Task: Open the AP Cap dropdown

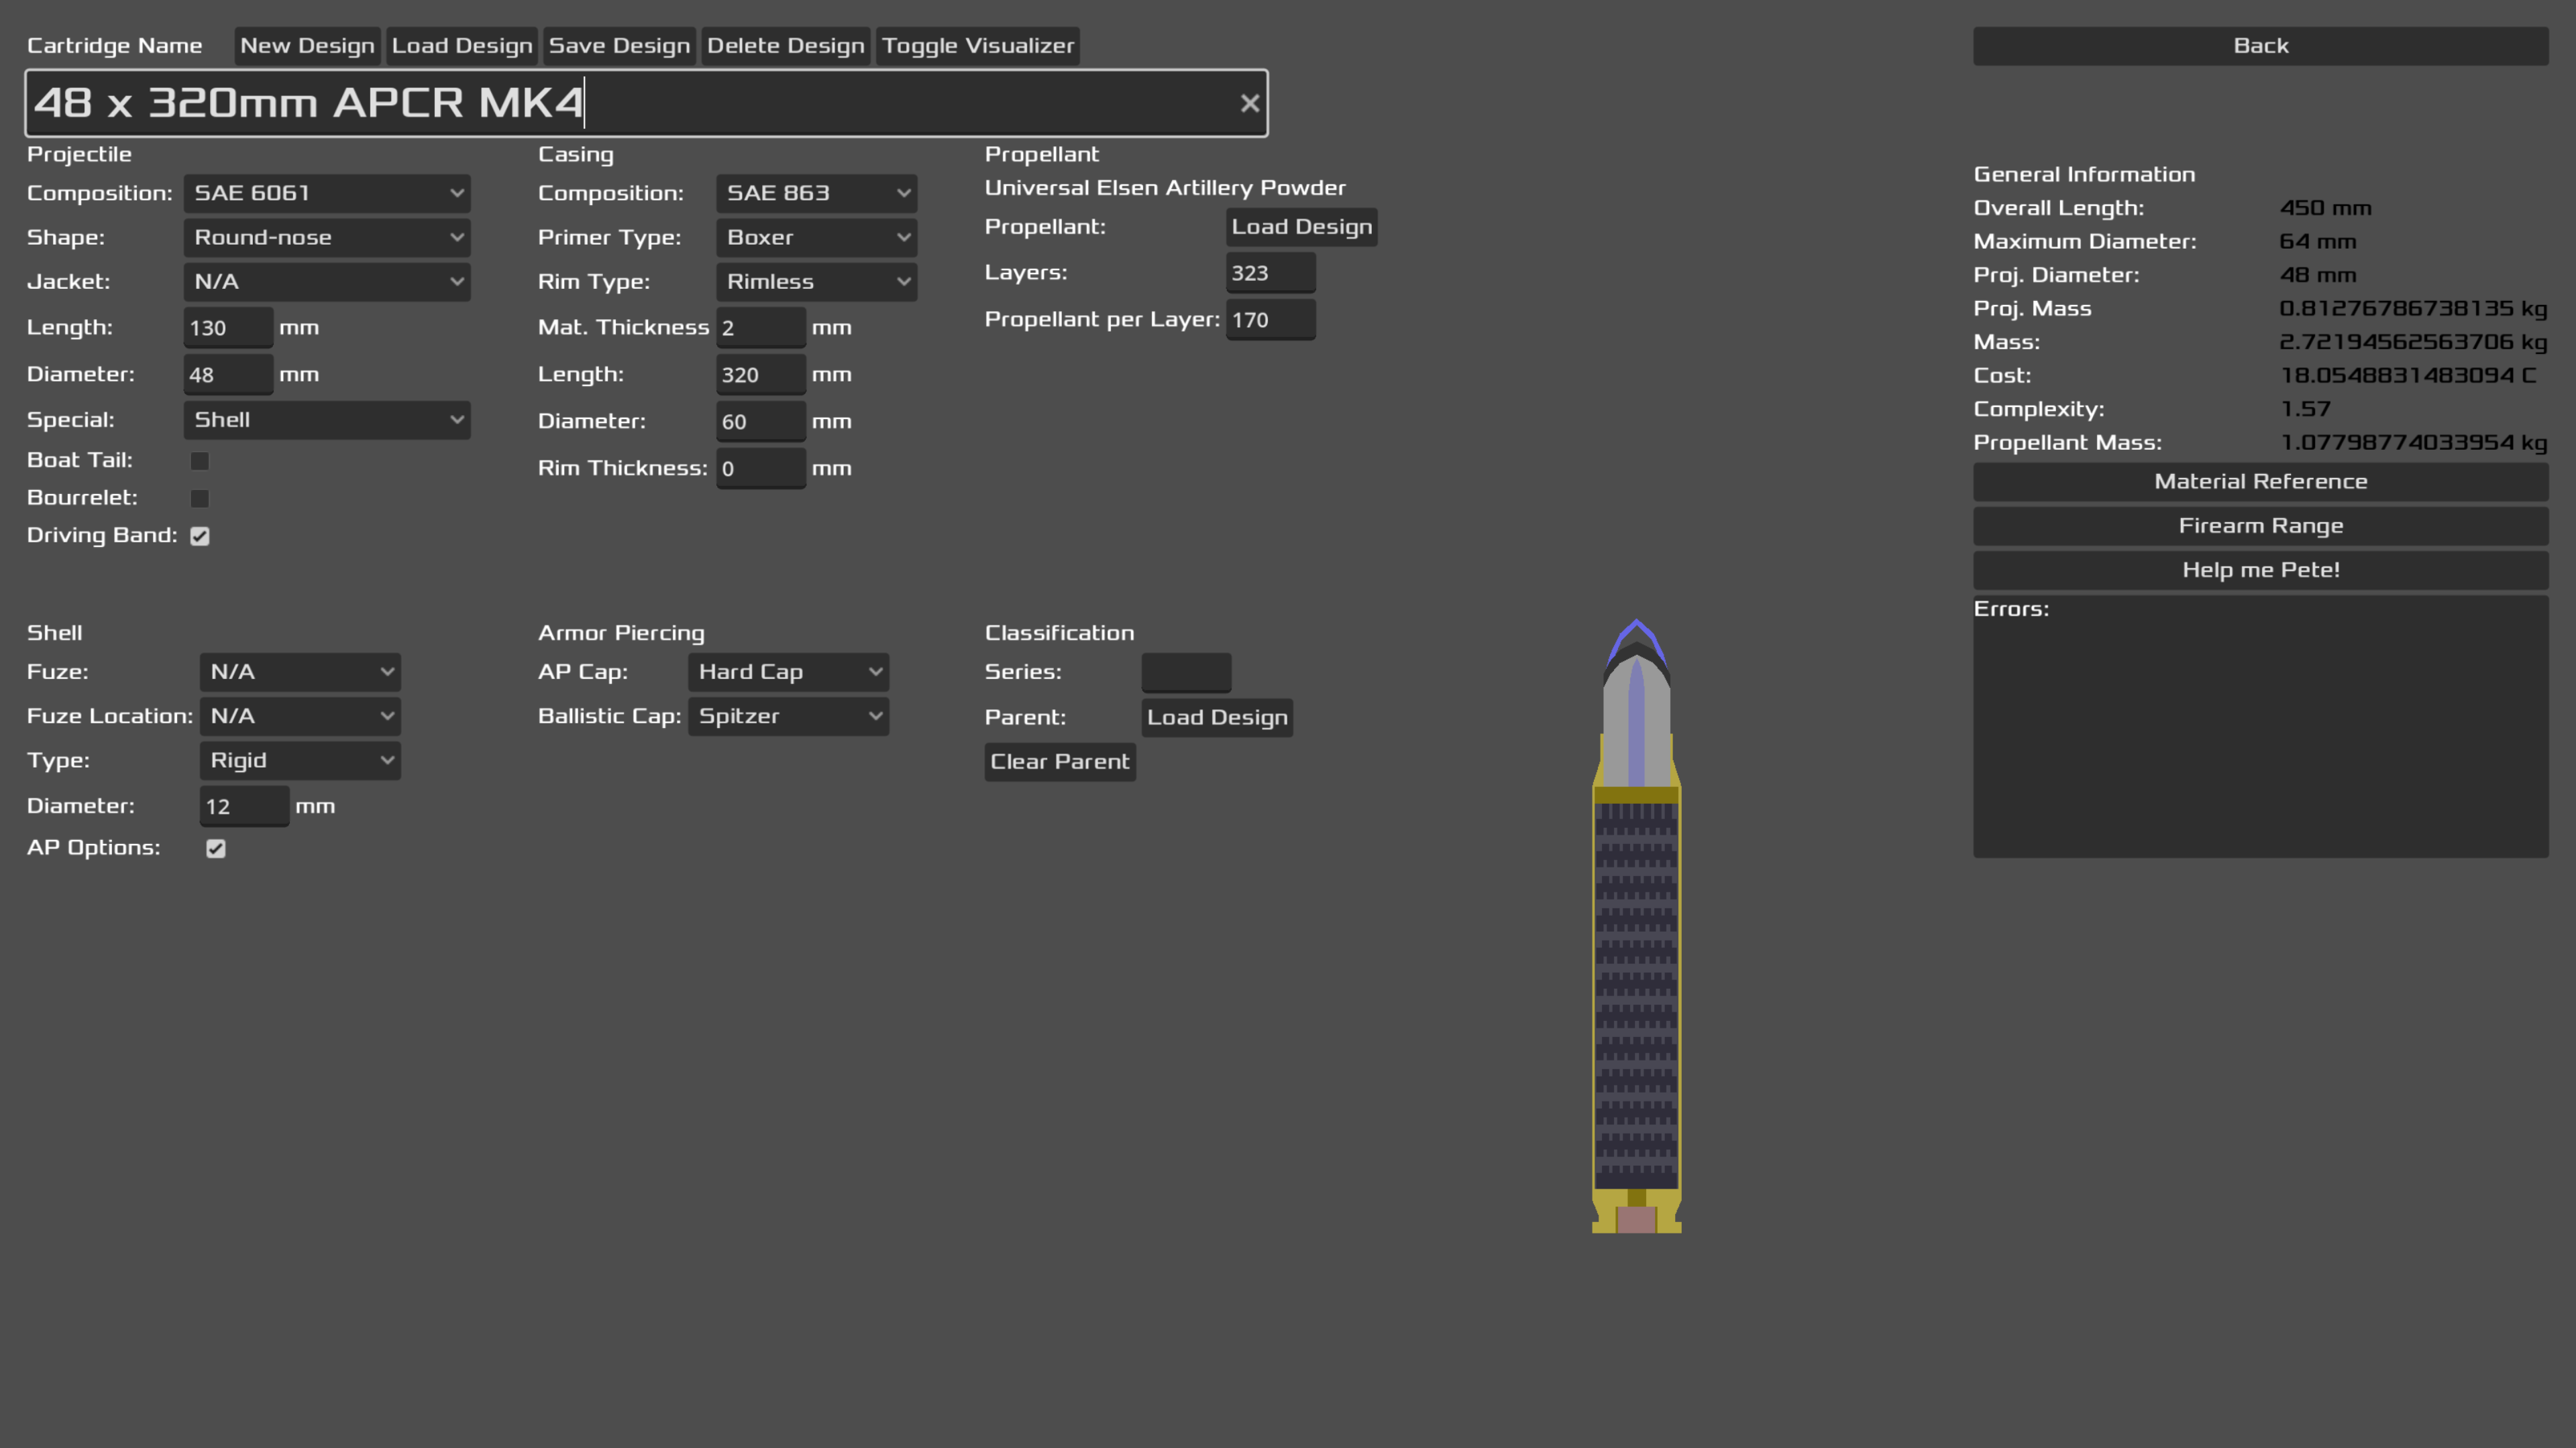Action: [x=788, y=672]
